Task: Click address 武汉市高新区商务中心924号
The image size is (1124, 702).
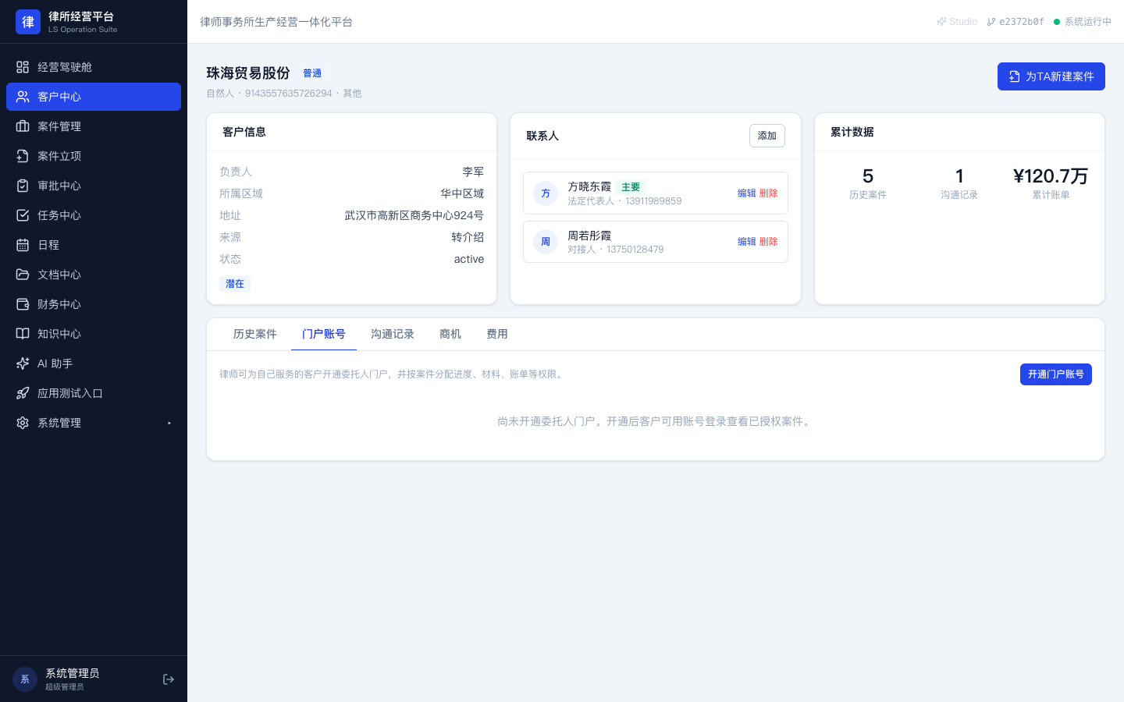Action: (x=414, y=215)
